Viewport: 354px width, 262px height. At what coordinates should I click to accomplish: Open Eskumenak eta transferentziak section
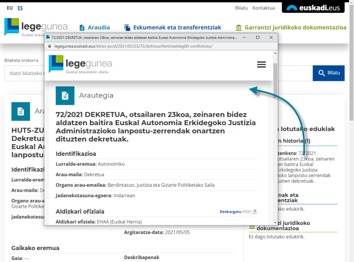click(173, 27)
